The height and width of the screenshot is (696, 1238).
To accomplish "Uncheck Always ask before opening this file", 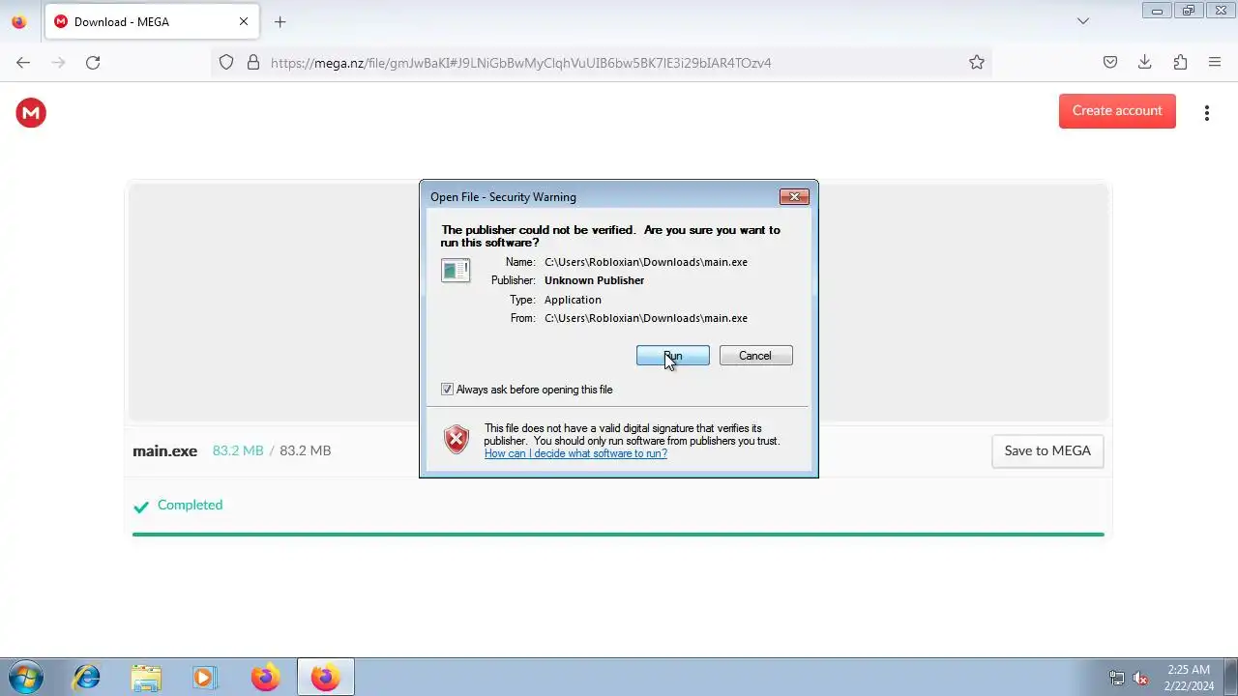I will [447, 390].
